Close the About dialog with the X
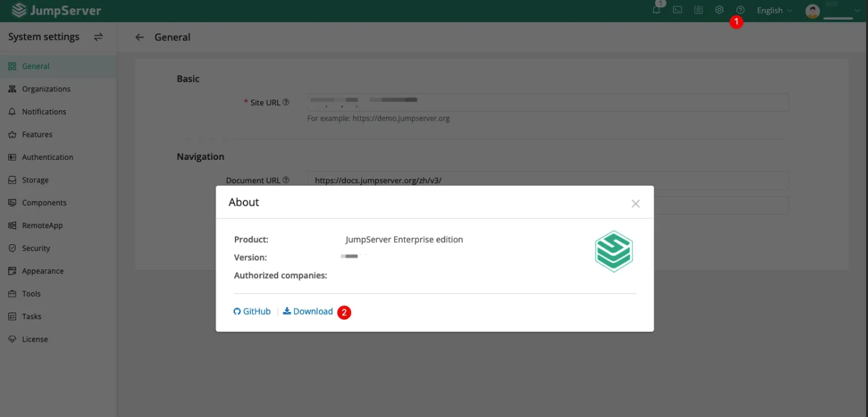The height and width of the screenshot is (417, 868). (x=636, y=204)
